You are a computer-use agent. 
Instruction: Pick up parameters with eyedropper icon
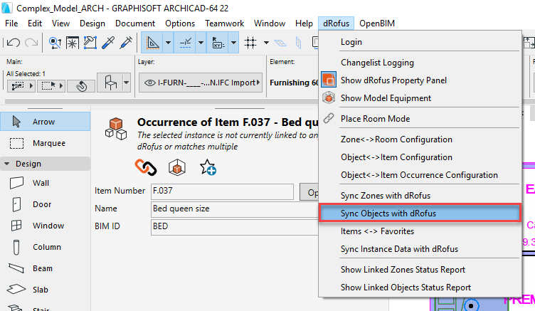(x=109, y=43)
